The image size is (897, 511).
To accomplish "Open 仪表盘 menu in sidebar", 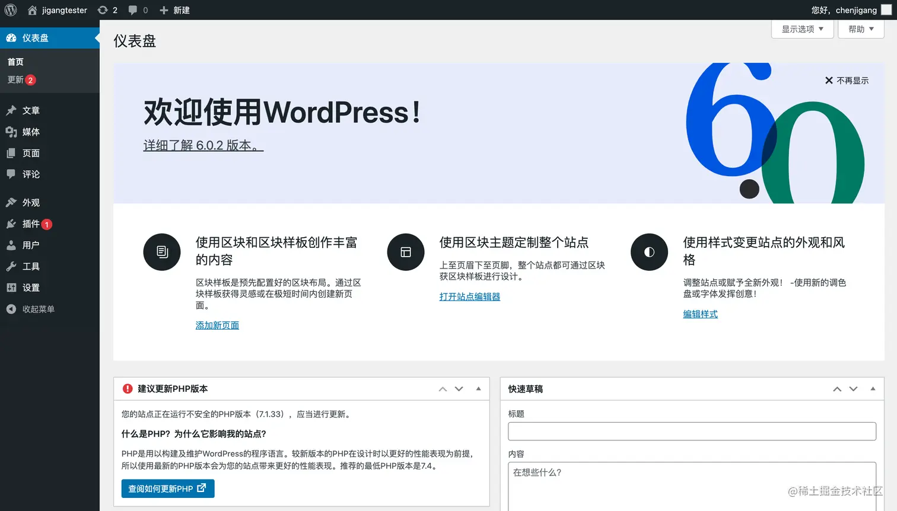I will [x=50, y=38].
